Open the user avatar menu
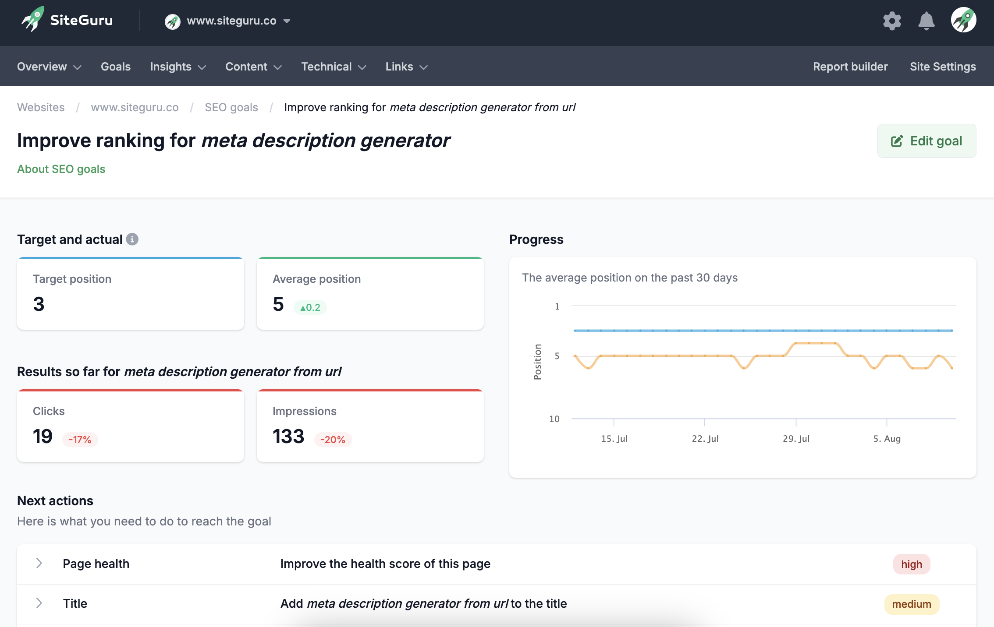Viewport: 994px width, 627px height. click(963, 20)
